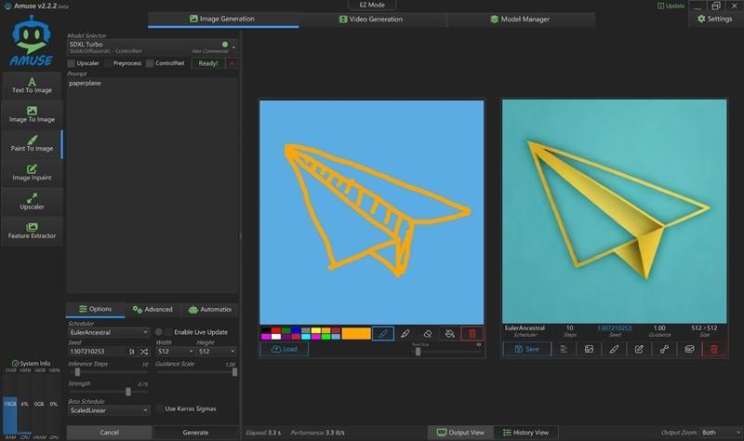
Task: Enable the Upscaler checkbox
Action: (x=72, y=63)
